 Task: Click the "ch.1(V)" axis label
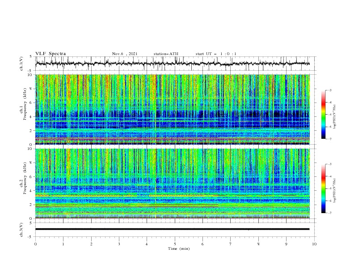(x=21, y=64)
